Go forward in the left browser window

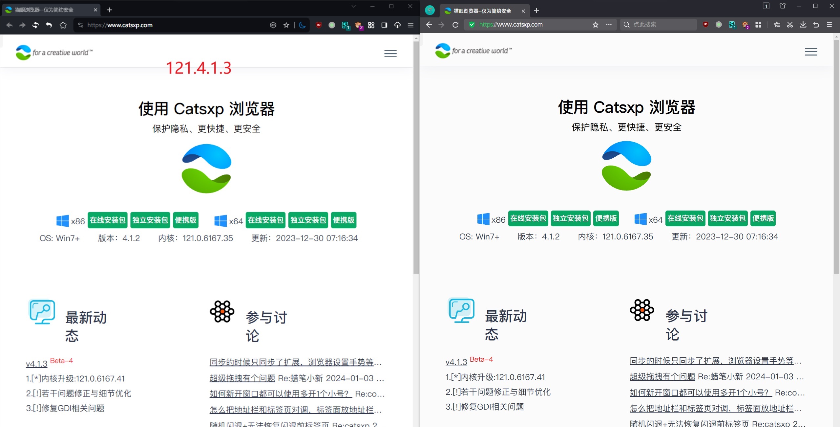(x=22, y=25)
